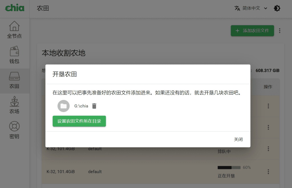This screenshot has height=188, width=292.
Task: Close the dialog with 关闭
Action: [x=238, y=139]
